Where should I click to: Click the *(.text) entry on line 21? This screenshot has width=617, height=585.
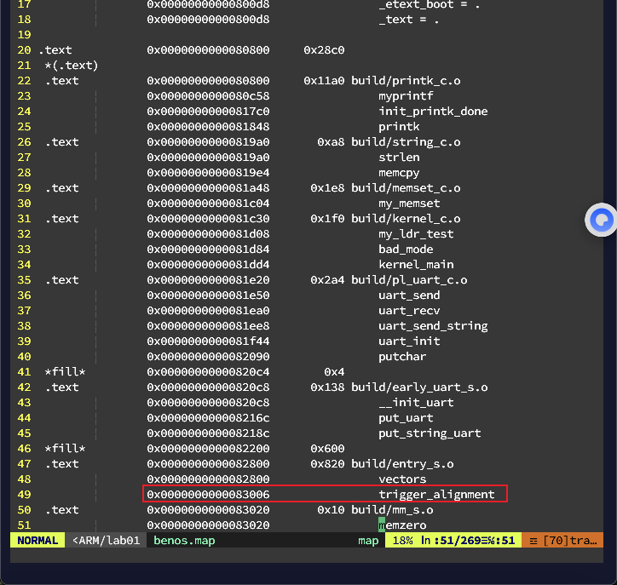pyautogui.click(x=72, y=66)
